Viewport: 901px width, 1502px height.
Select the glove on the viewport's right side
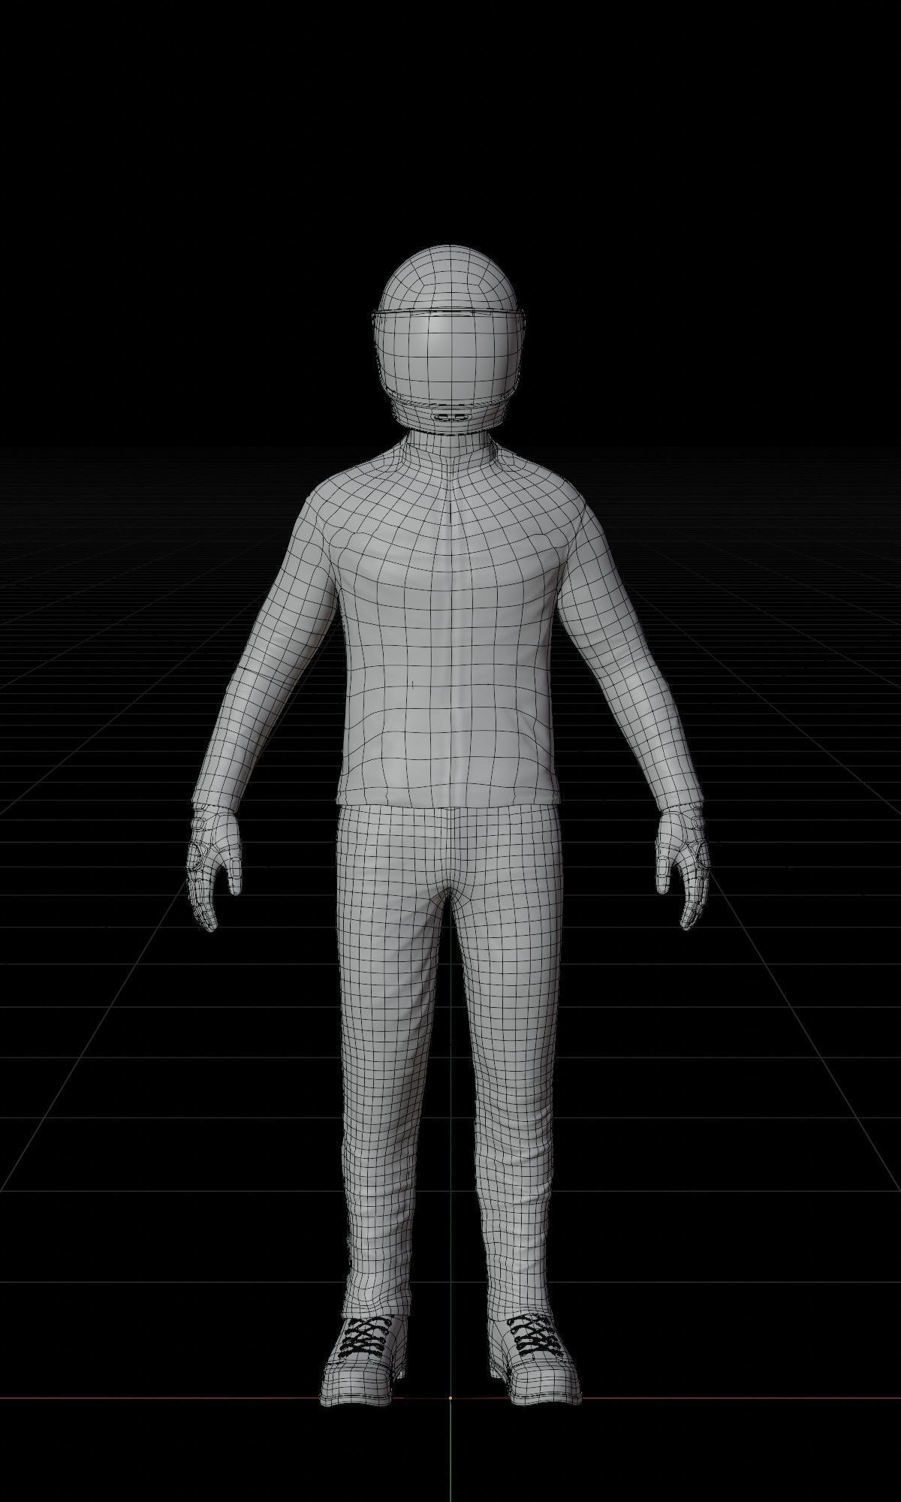683,867
